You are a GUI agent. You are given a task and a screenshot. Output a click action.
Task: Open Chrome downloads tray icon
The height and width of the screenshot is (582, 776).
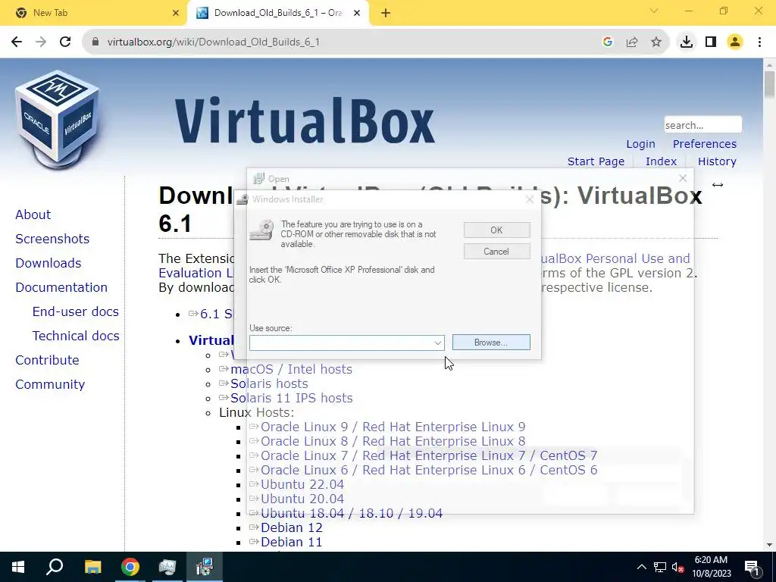pyautogui.click(x=687, y=42)
